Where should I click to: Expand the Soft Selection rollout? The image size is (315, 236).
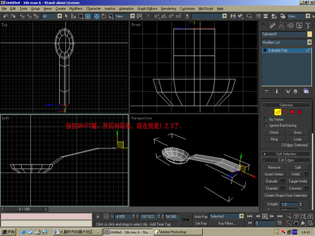tap(286, 154)
